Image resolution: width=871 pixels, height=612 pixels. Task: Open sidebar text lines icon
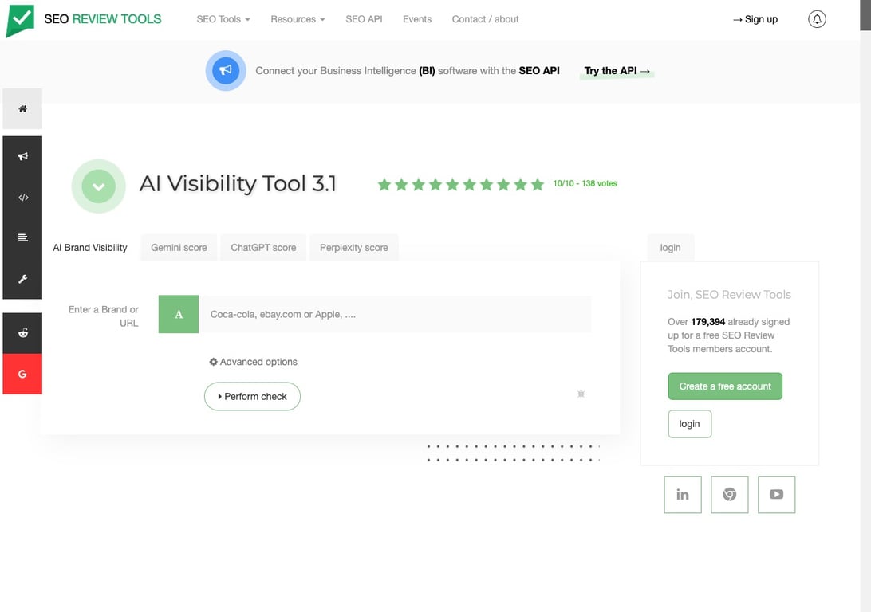click(x=22, y=238)
